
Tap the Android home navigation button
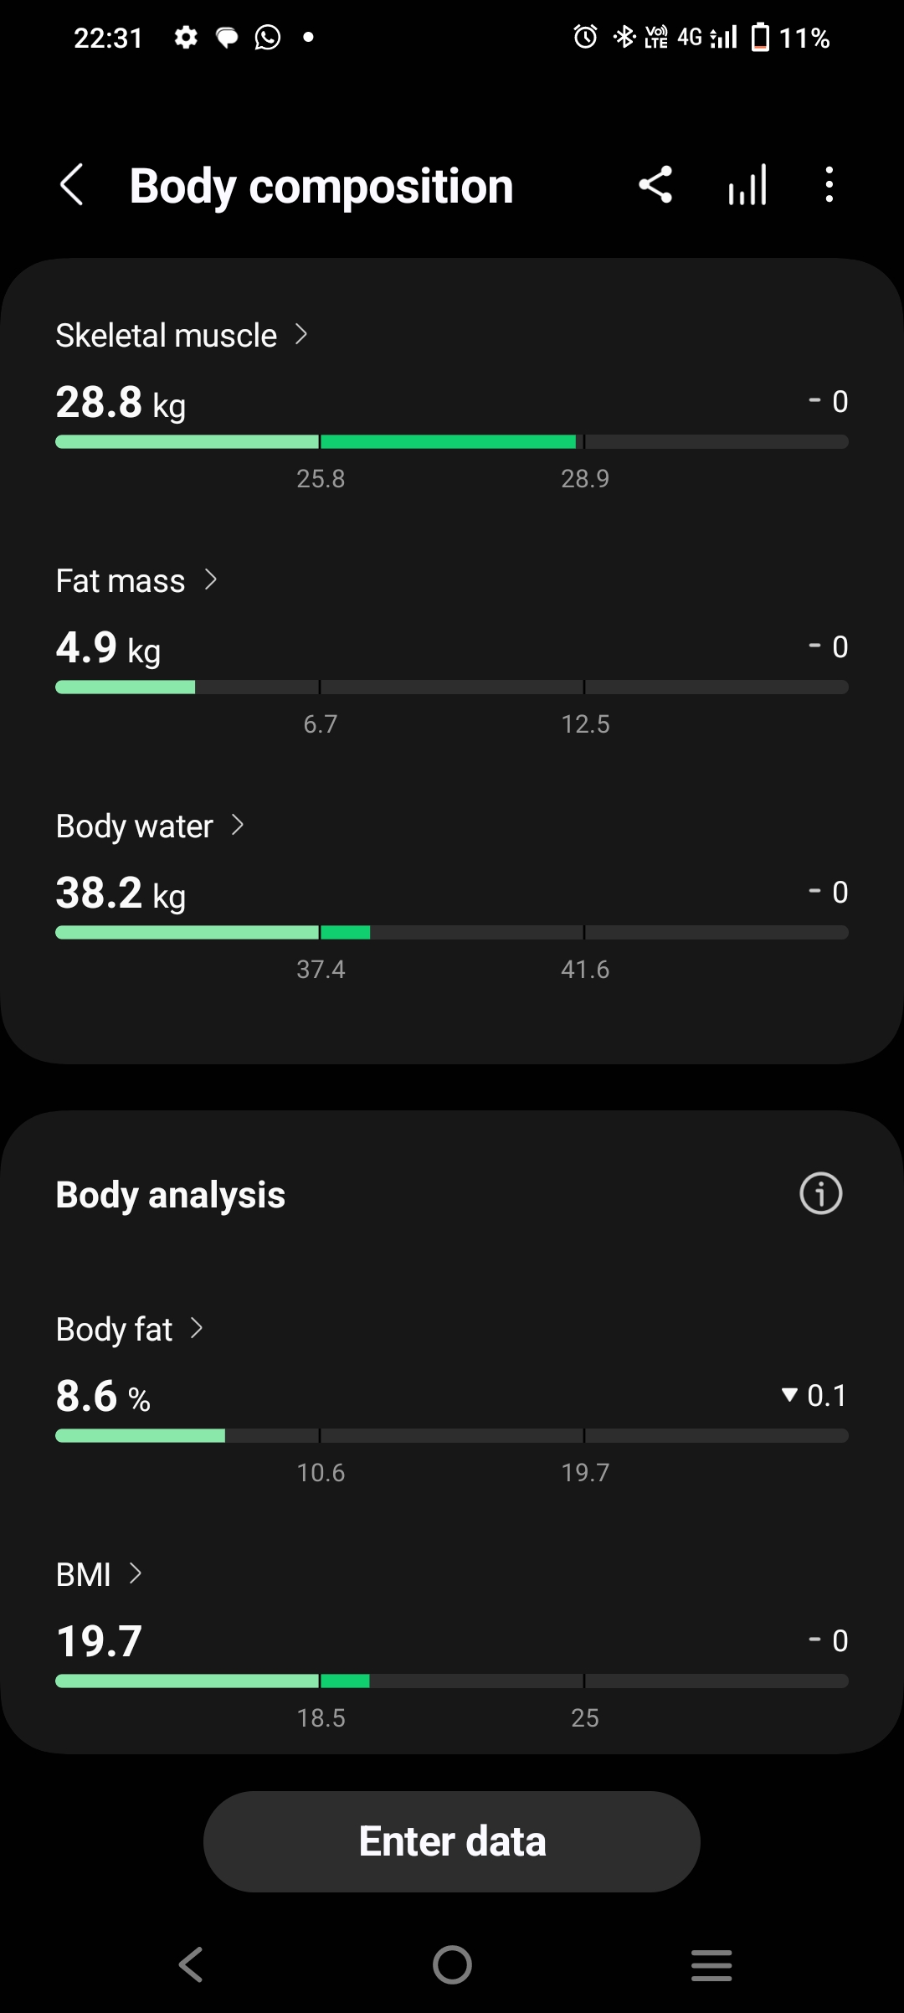(452, 1964)
